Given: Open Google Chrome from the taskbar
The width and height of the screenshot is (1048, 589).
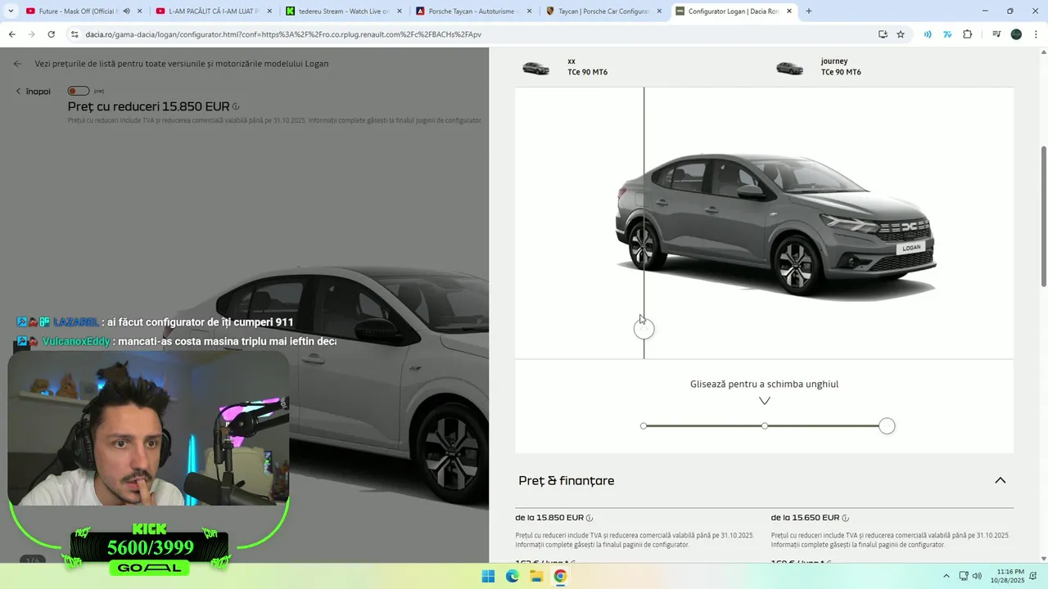Looking at the screenshot, I should pos(560,576).
